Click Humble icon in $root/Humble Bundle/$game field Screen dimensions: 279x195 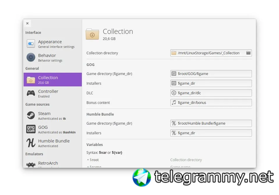pos(174,123)
